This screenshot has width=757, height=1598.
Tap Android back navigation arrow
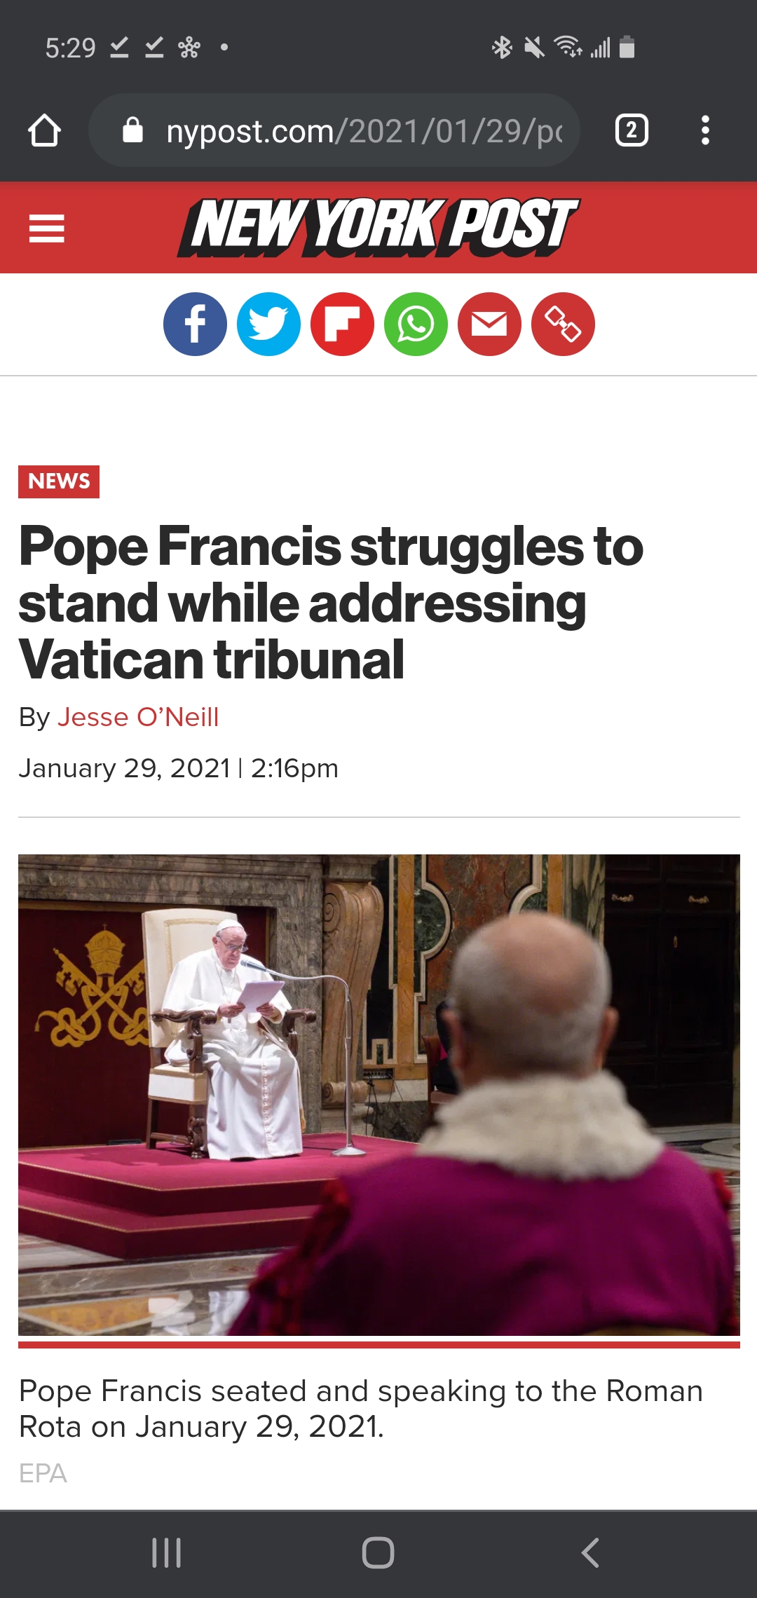(x=590, y=1553)
